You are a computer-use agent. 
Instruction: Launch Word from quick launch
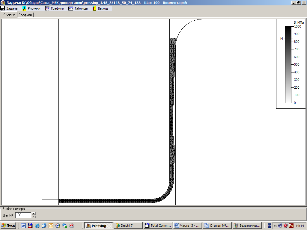23,226
